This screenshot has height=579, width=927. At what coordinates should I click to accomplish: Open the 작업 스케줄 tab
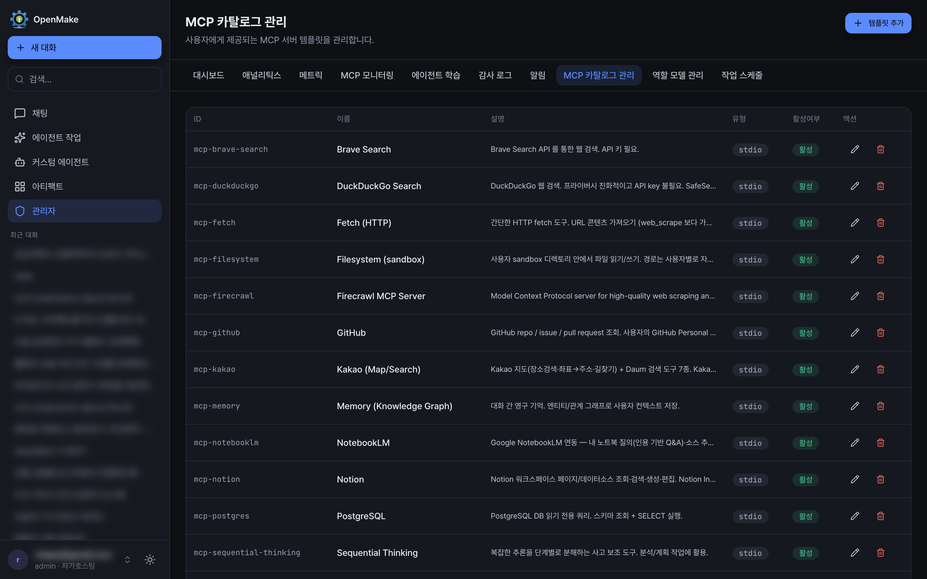742,75
